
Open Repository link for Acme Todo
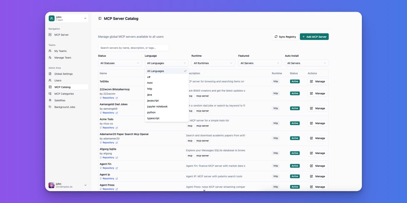109,128
